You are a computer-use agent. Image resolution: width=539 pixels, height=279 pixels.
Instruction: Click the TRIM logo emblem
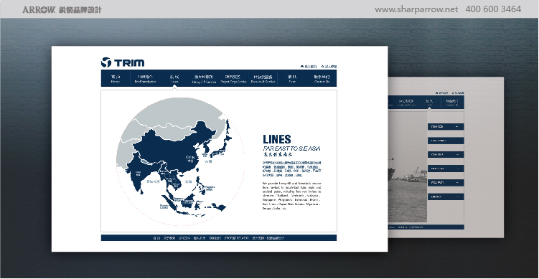pos(106,62)
